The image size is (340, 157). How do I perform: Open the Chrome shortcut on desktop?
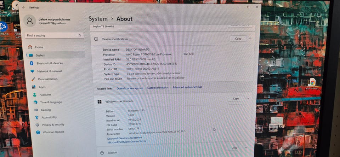[x=312, y=84]
